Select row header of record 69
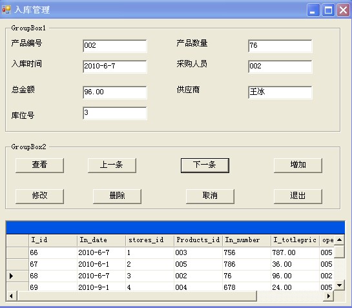The width and height of the screenshot is (352, 308). click(17, 287)
